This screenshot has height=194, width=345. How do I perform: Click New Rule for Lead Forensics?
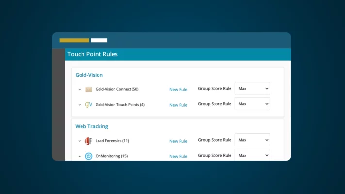[x=178, y=141]
